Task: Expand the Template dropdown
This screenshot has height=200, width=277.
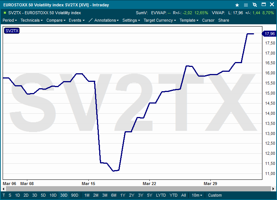Action: 189,20
